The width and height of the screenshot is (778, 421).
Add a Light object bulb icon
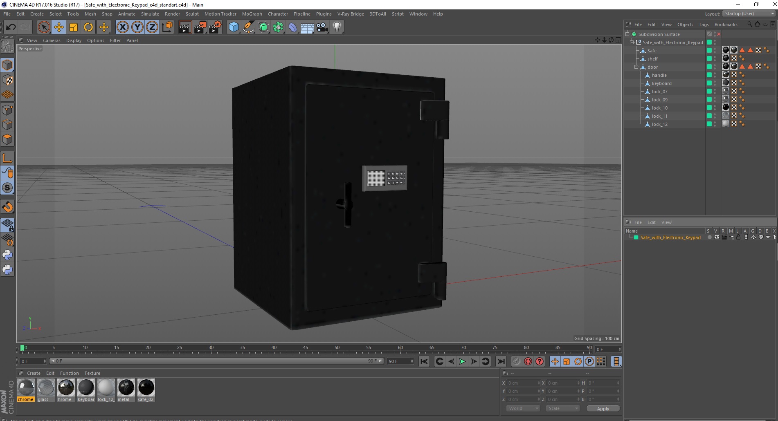pos(337,27)
